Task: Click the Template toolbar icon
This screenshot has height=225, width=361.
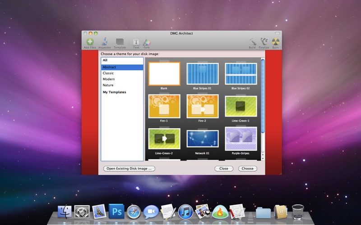Action: tap(120, 42)
